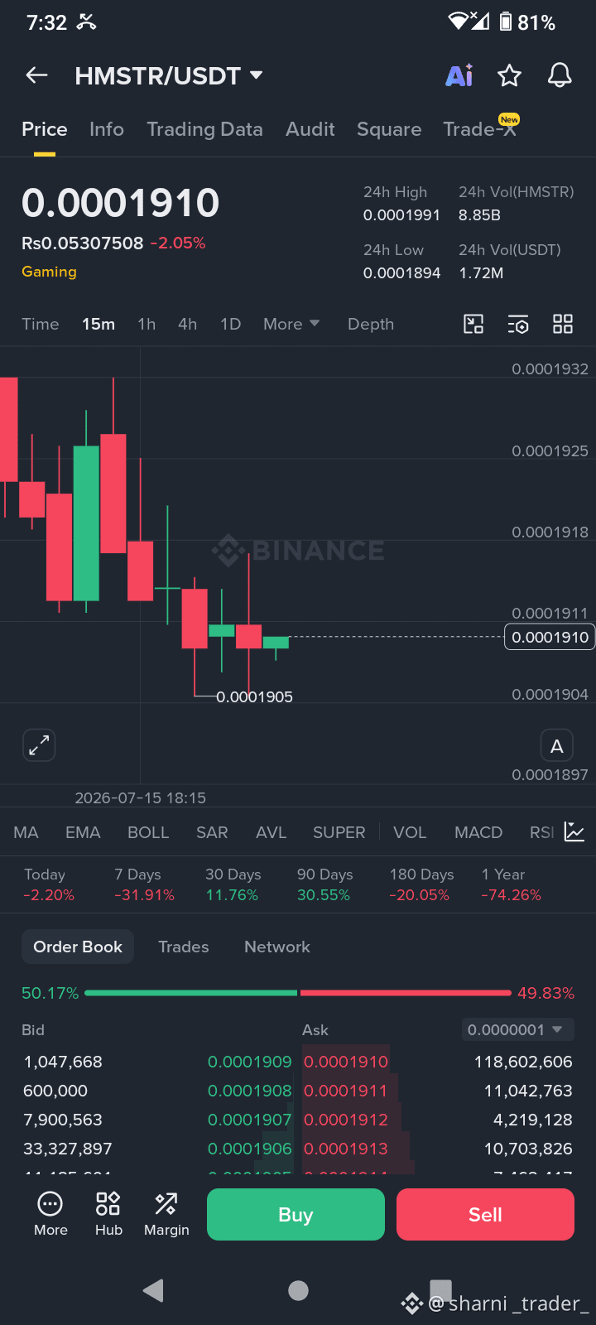
Task: Open order book precision dropdown 0.0000001
Action: click(517, 1029)
